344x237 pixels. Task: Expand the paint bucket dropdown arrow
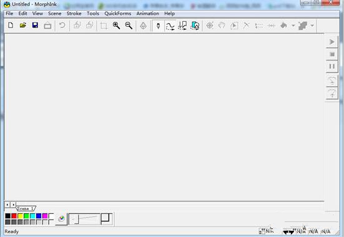pos(293,26)
